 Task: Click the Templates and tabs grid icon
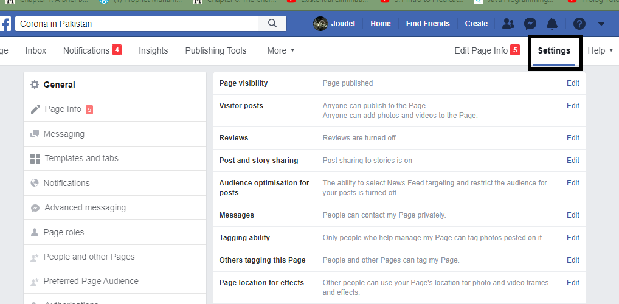click(x=35, y=159)
